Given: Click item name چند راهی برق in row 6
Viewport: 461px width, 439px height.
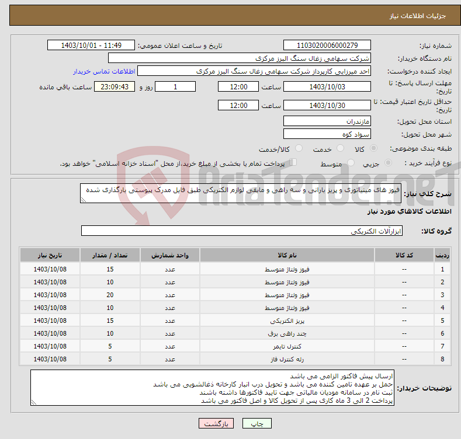Looking at the screenshot, I should [x=287, y=333].
